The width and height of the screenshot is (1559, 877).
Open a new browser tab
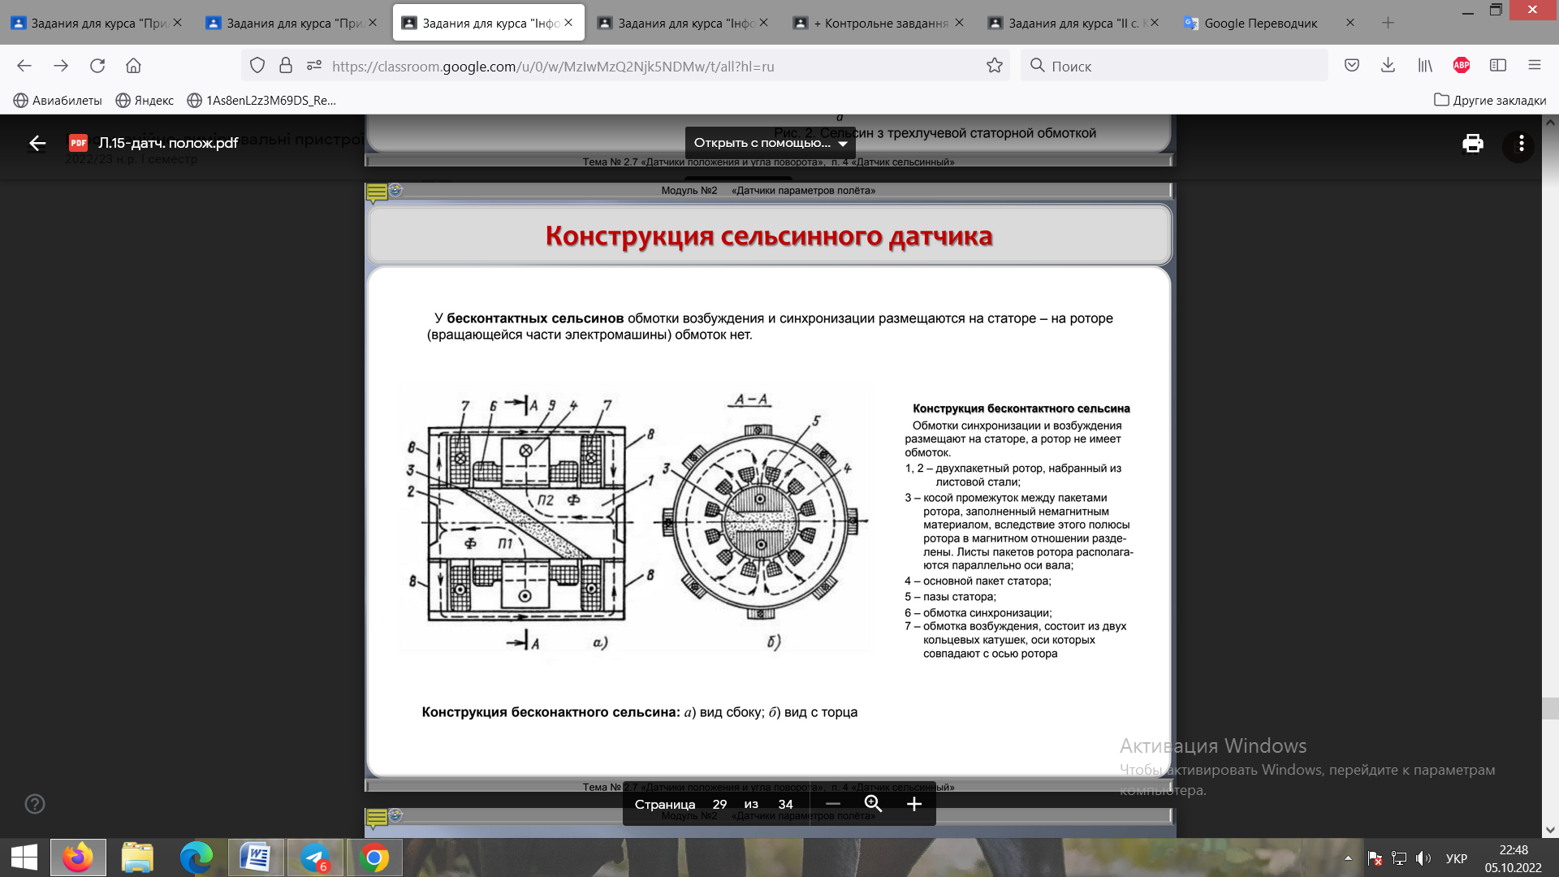click(1388, 23)
